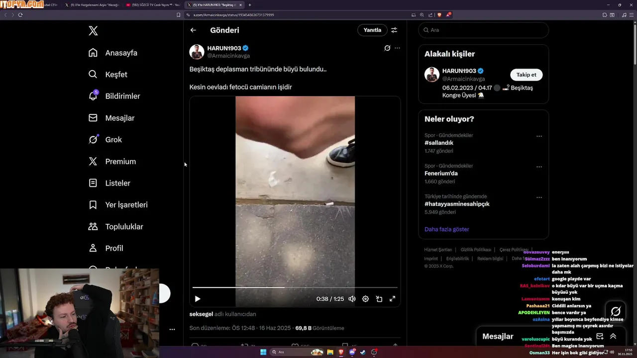Toggle picture-in-picture for the video
637x358 pixels.
tap(379, 299)
